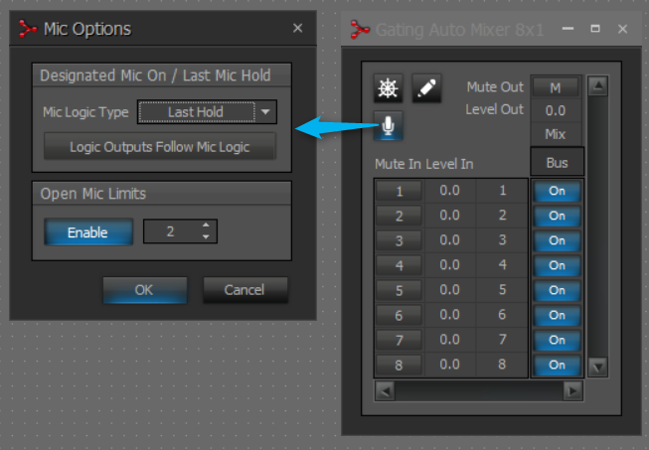The image size is (649, 450).
Task: Click the Mic Options title bar logo
Action: coord(28,29)
